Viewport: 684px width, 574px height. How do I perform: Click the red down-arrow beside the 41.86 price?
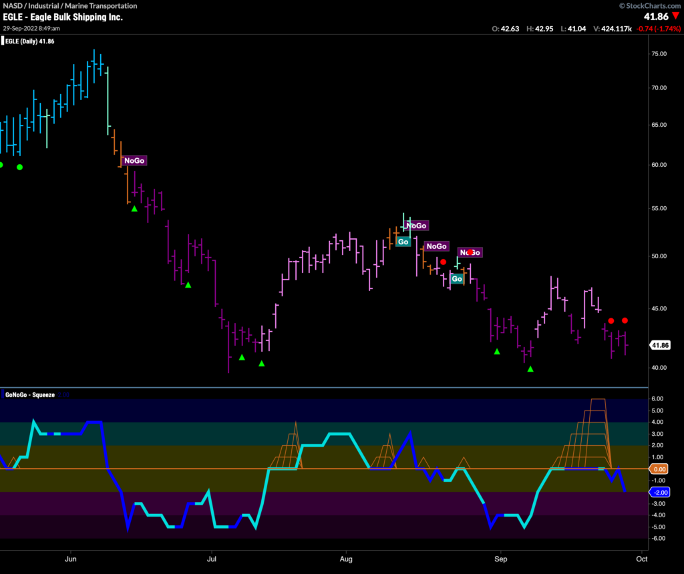676,16
